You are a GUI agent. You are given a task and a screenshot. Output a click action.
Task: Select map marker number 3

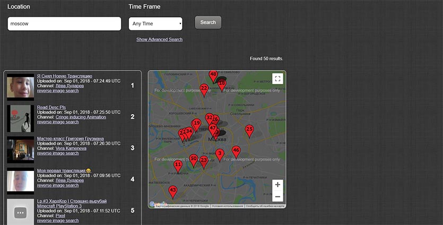coord(220,154)
